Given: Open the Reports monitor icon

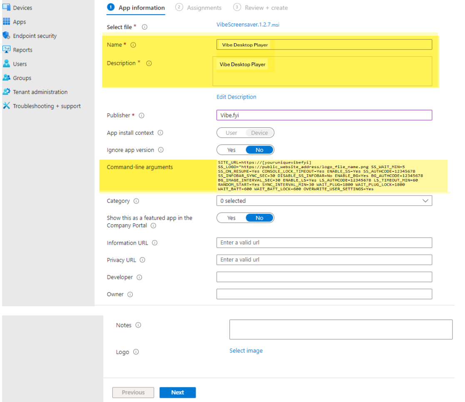Looking at the screenshot, I should (x=6, y=50).
